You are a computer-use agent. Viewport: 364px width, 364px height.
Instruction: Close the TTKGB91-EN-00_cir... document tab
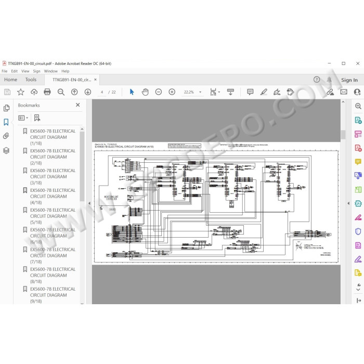(95, 80)
